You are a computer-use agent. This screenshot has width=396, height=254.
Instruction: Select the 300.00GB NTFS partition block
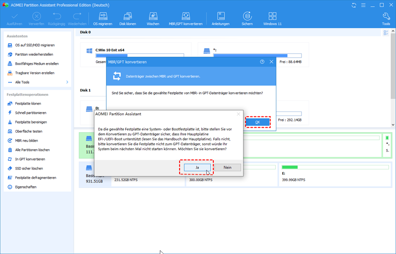pos(232,174)
